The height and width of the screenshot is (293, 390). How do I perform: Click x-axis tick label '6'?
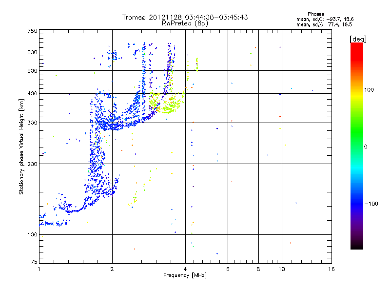(x=228, y=269)
